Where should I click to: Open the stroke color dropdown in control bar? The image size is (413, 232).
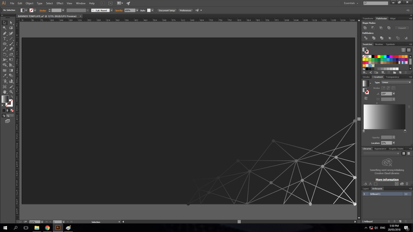click(35, 10)
